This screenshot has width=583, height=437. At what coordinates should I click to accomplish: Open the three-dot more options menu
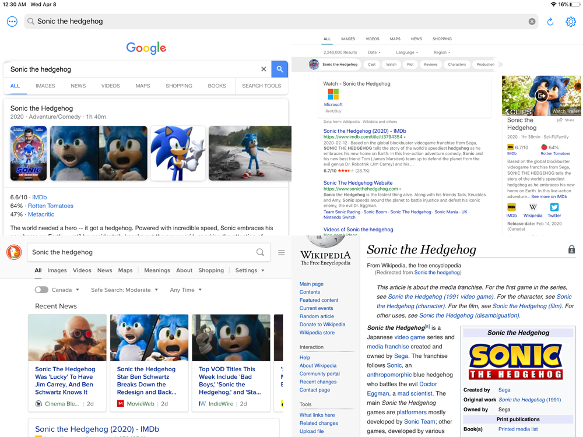(x=12, y=22)
